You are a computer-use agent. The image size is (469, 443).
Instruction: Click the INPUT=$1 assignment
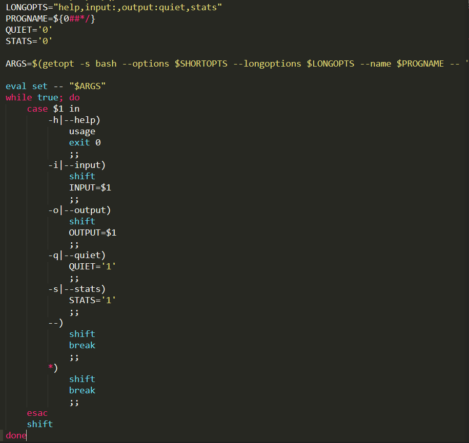[x=90, y=187]
